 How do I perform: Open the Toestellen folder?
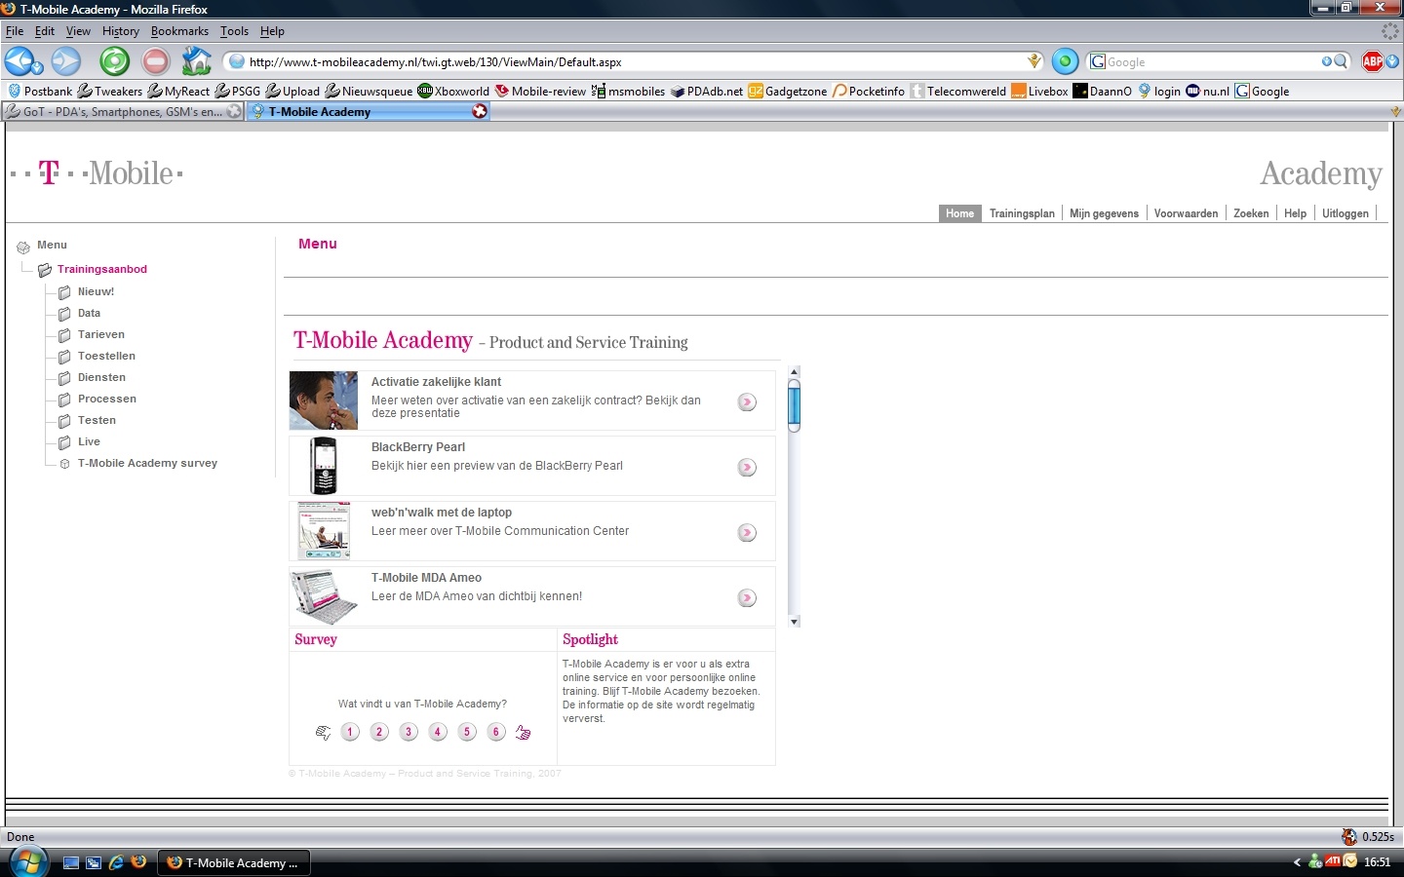pos(106,356)
